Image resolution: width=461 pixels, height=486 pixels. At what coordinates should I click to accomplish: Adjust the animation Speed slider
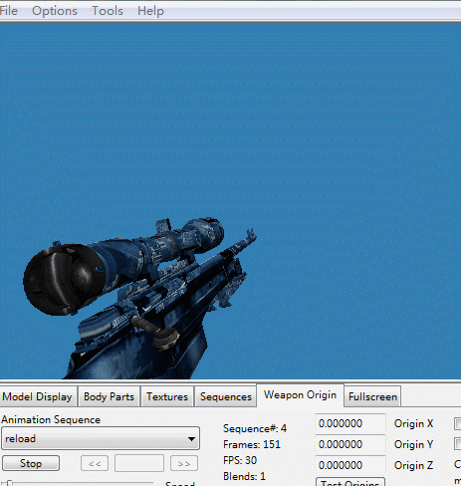[x=78, y=483]
